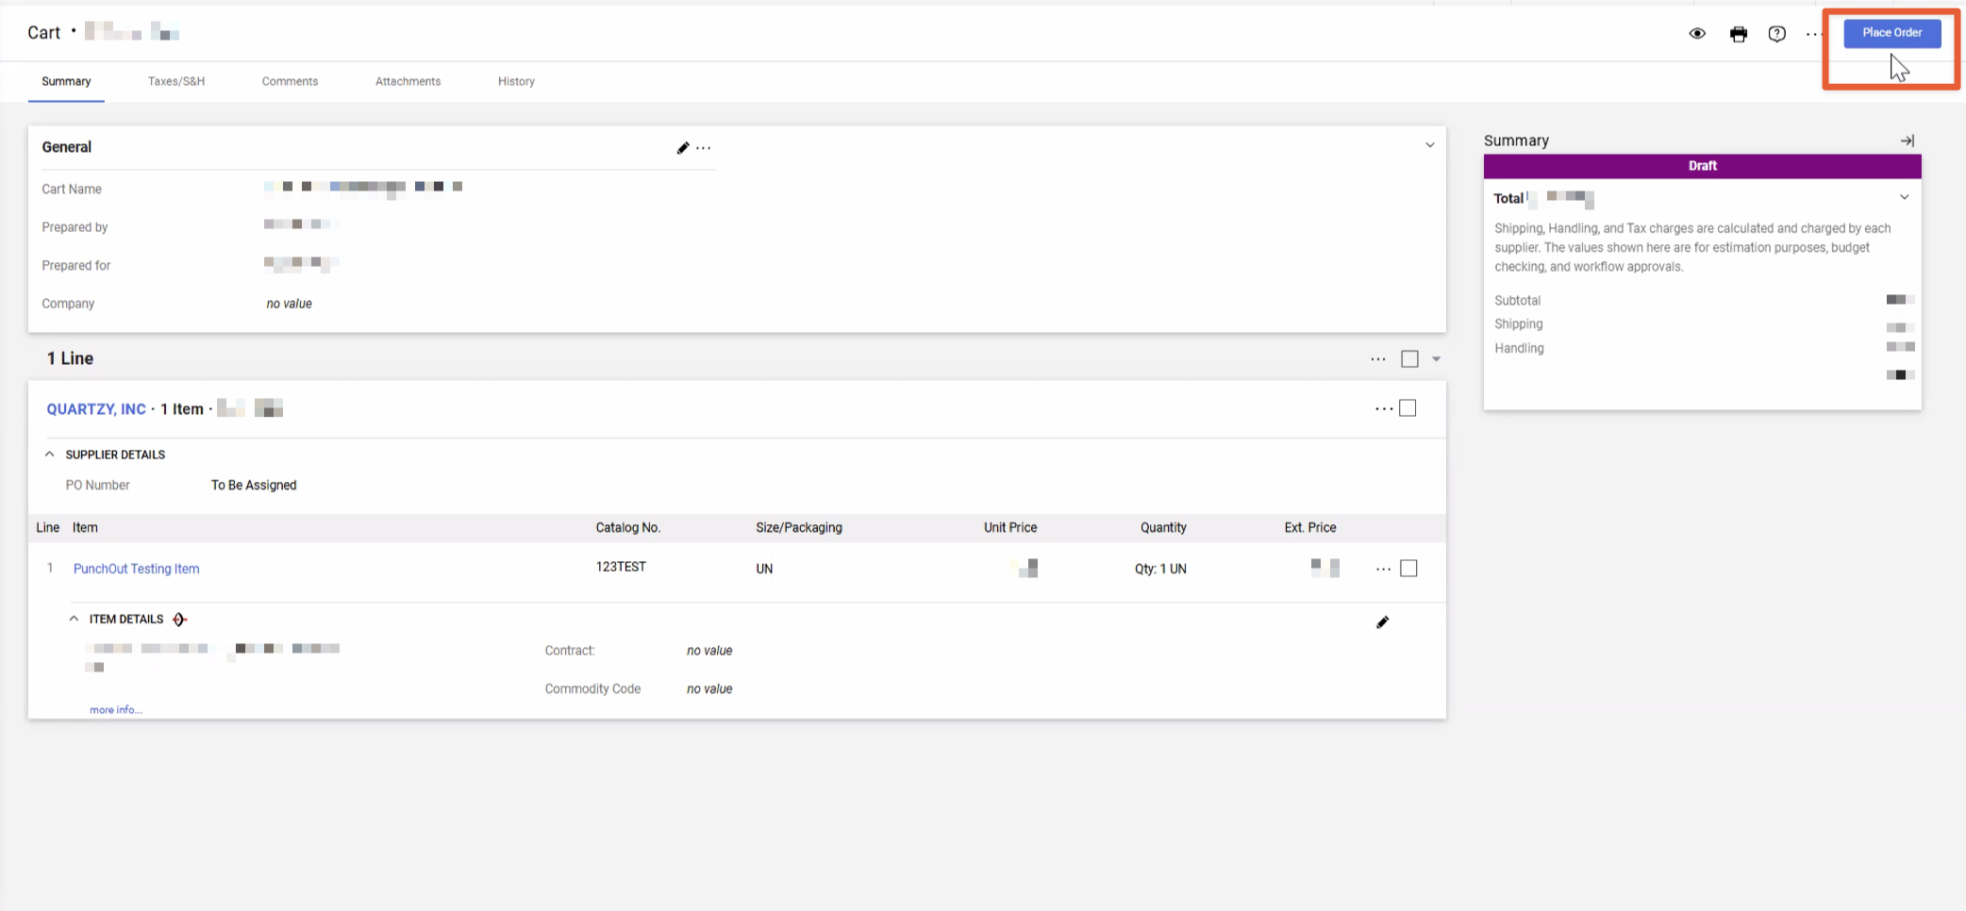Check the PunchOut Testing Item line checkbox
This screenshot has width=1966, height=911.
point(1408,569)
